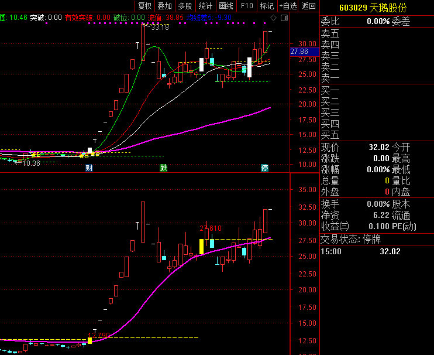Click the 流值: 38.85 indicator value
This screenshot has width=434, height=355.
tap(166, 18)
